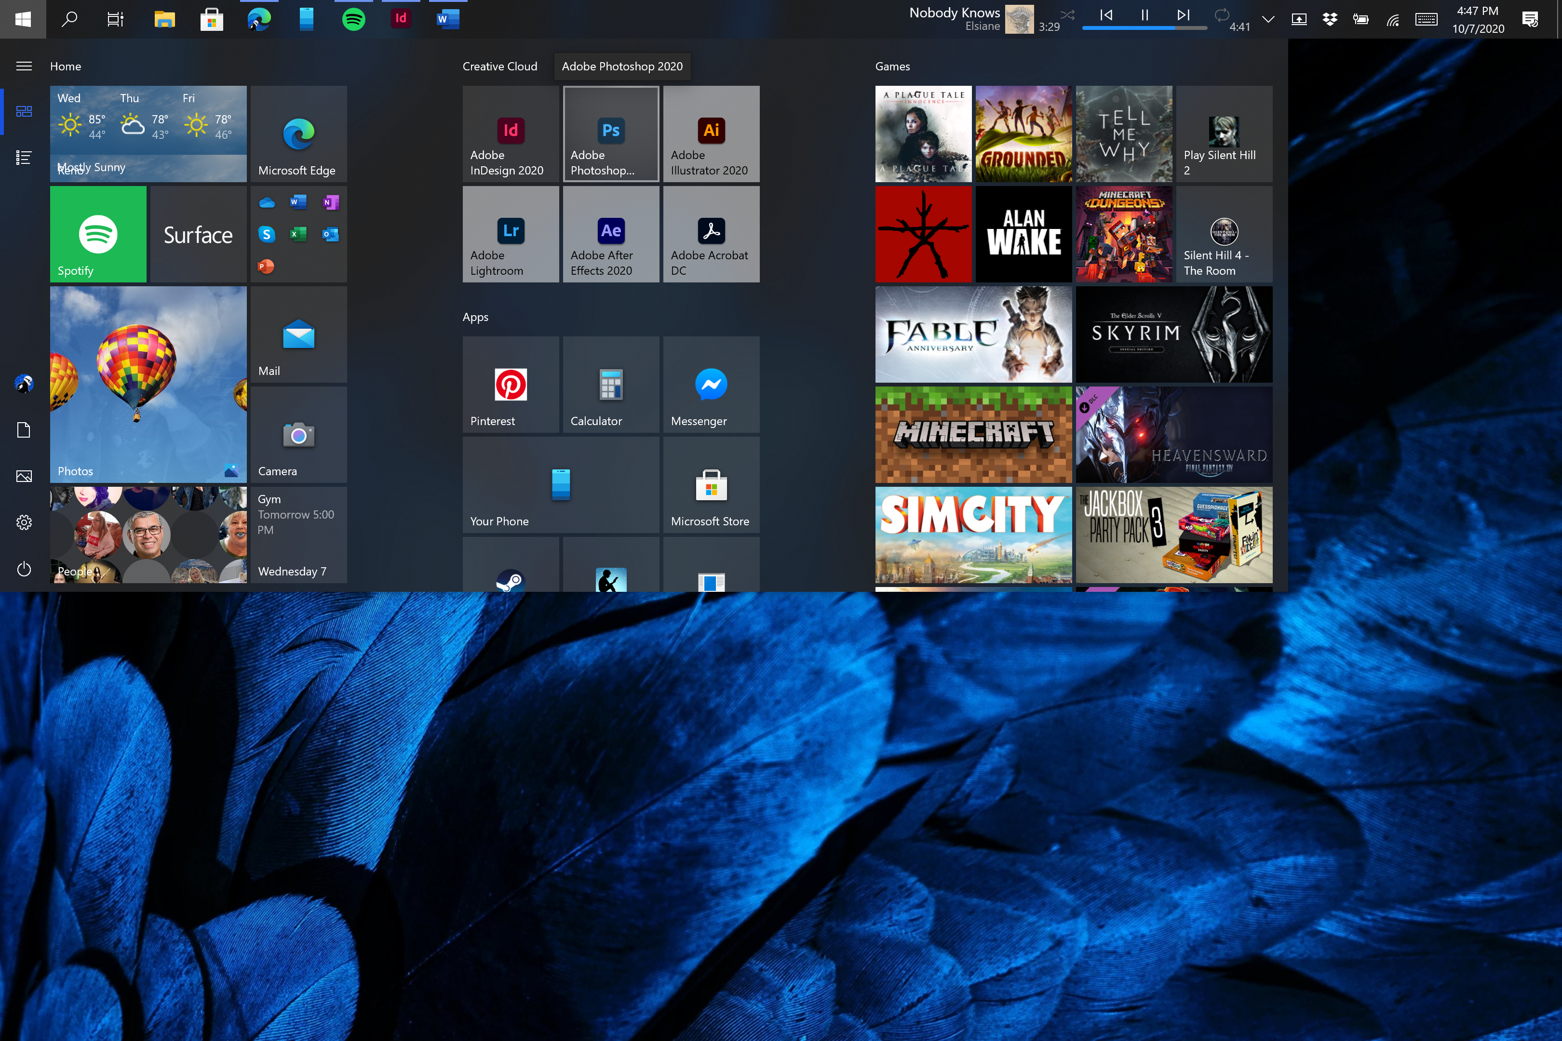Open the Adobe Illustrator 2020 tile
The image size is (1562, 1041).
(711, 133)
